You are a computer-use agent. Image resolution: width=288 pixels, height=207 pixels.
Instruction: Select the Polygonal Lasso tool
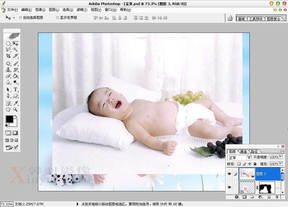pos(8,49)
